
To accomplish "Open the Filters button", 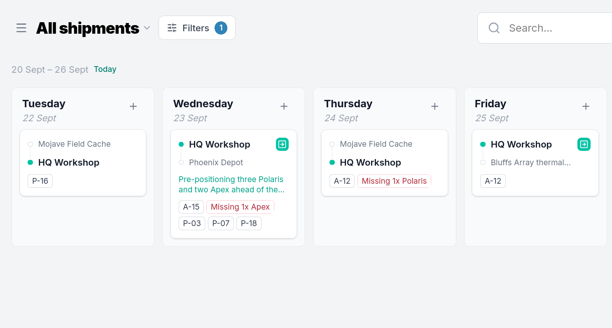I will 197,28.
